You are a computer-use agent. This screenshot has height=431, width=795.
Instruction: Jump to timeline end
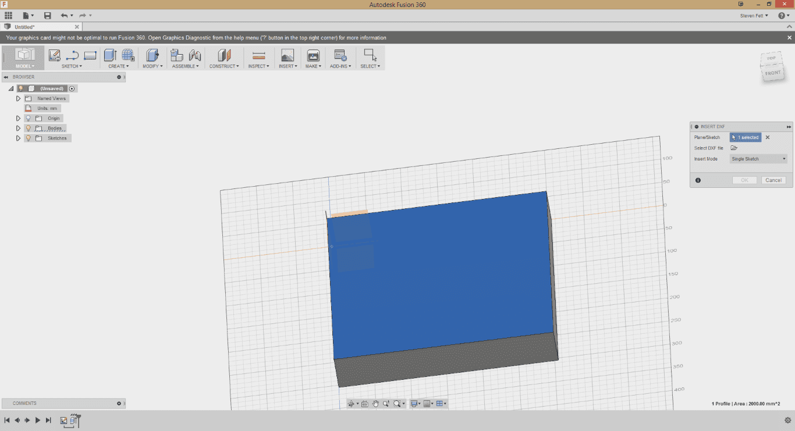click(48, 420)
